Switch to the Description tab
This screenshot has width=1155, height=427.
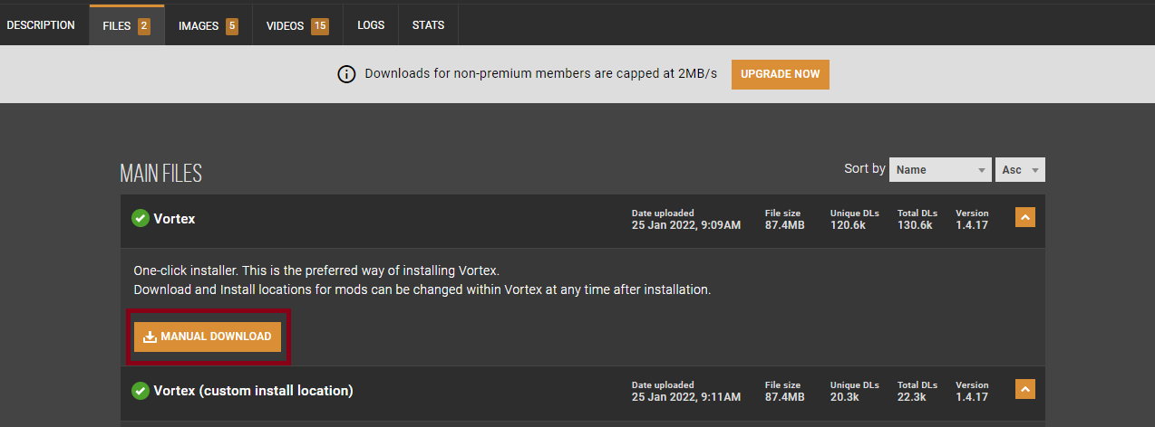click(41, 25)
